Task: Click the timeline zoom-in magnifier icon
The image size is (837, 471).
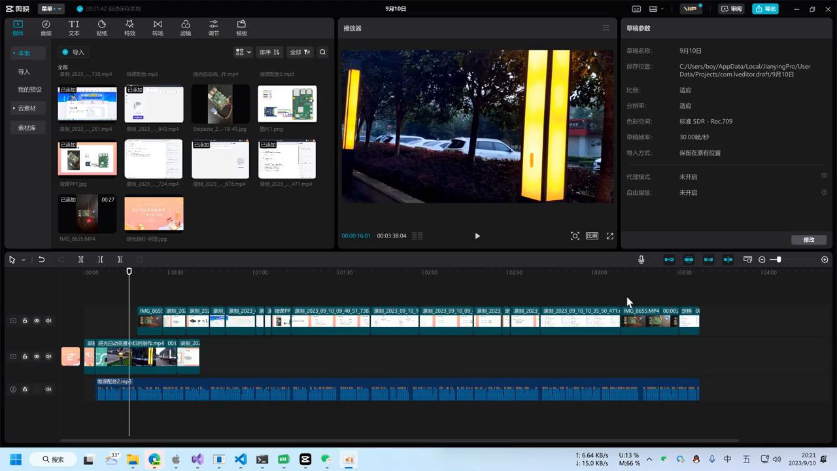Action: click(x=825, y=260)
